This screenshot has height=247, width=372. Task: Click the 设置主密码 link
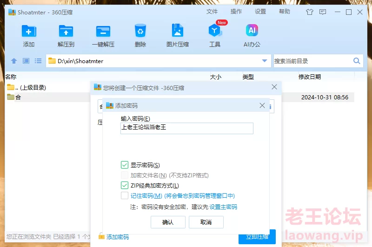coord(223,207)
